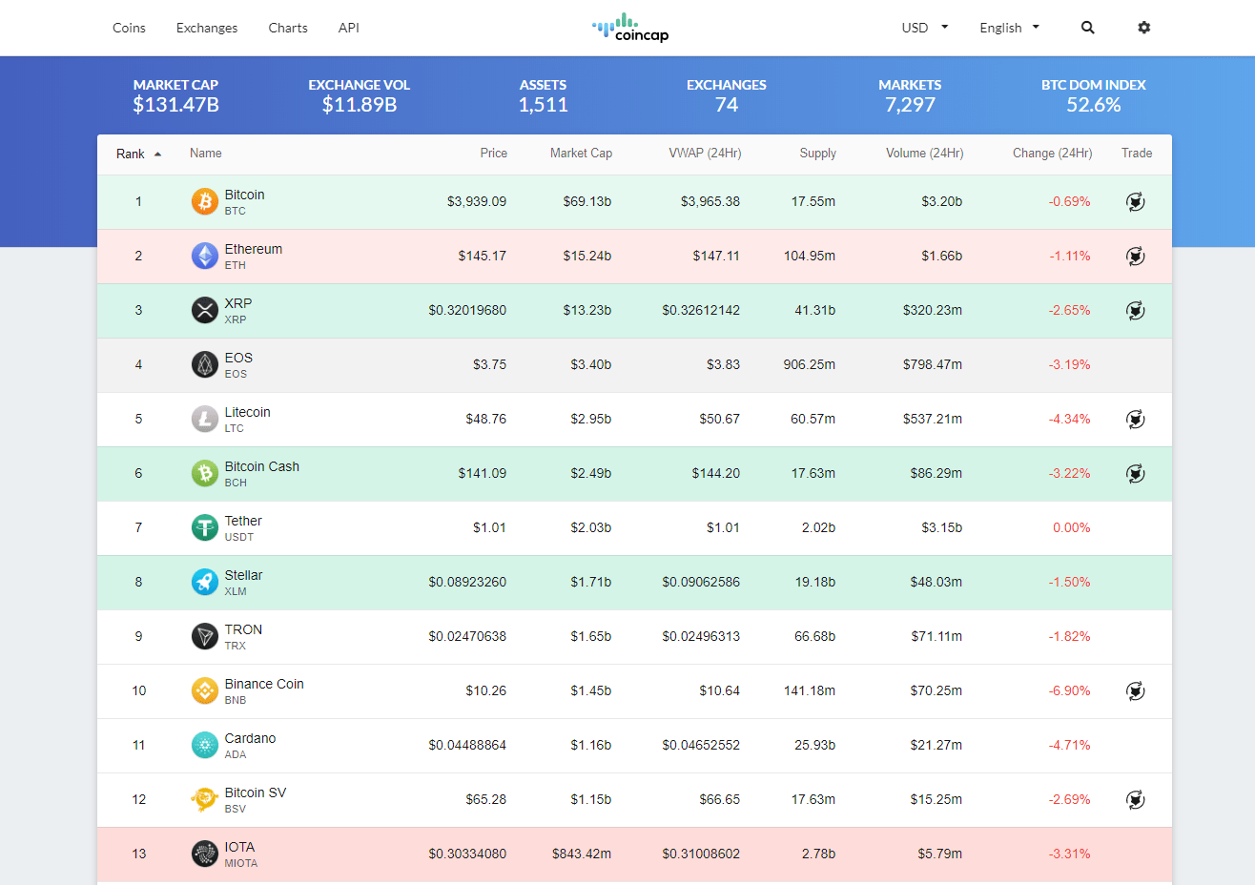Open the English language dropdown
Viewport: 1255px width, 885px height.
point(1008,28)
